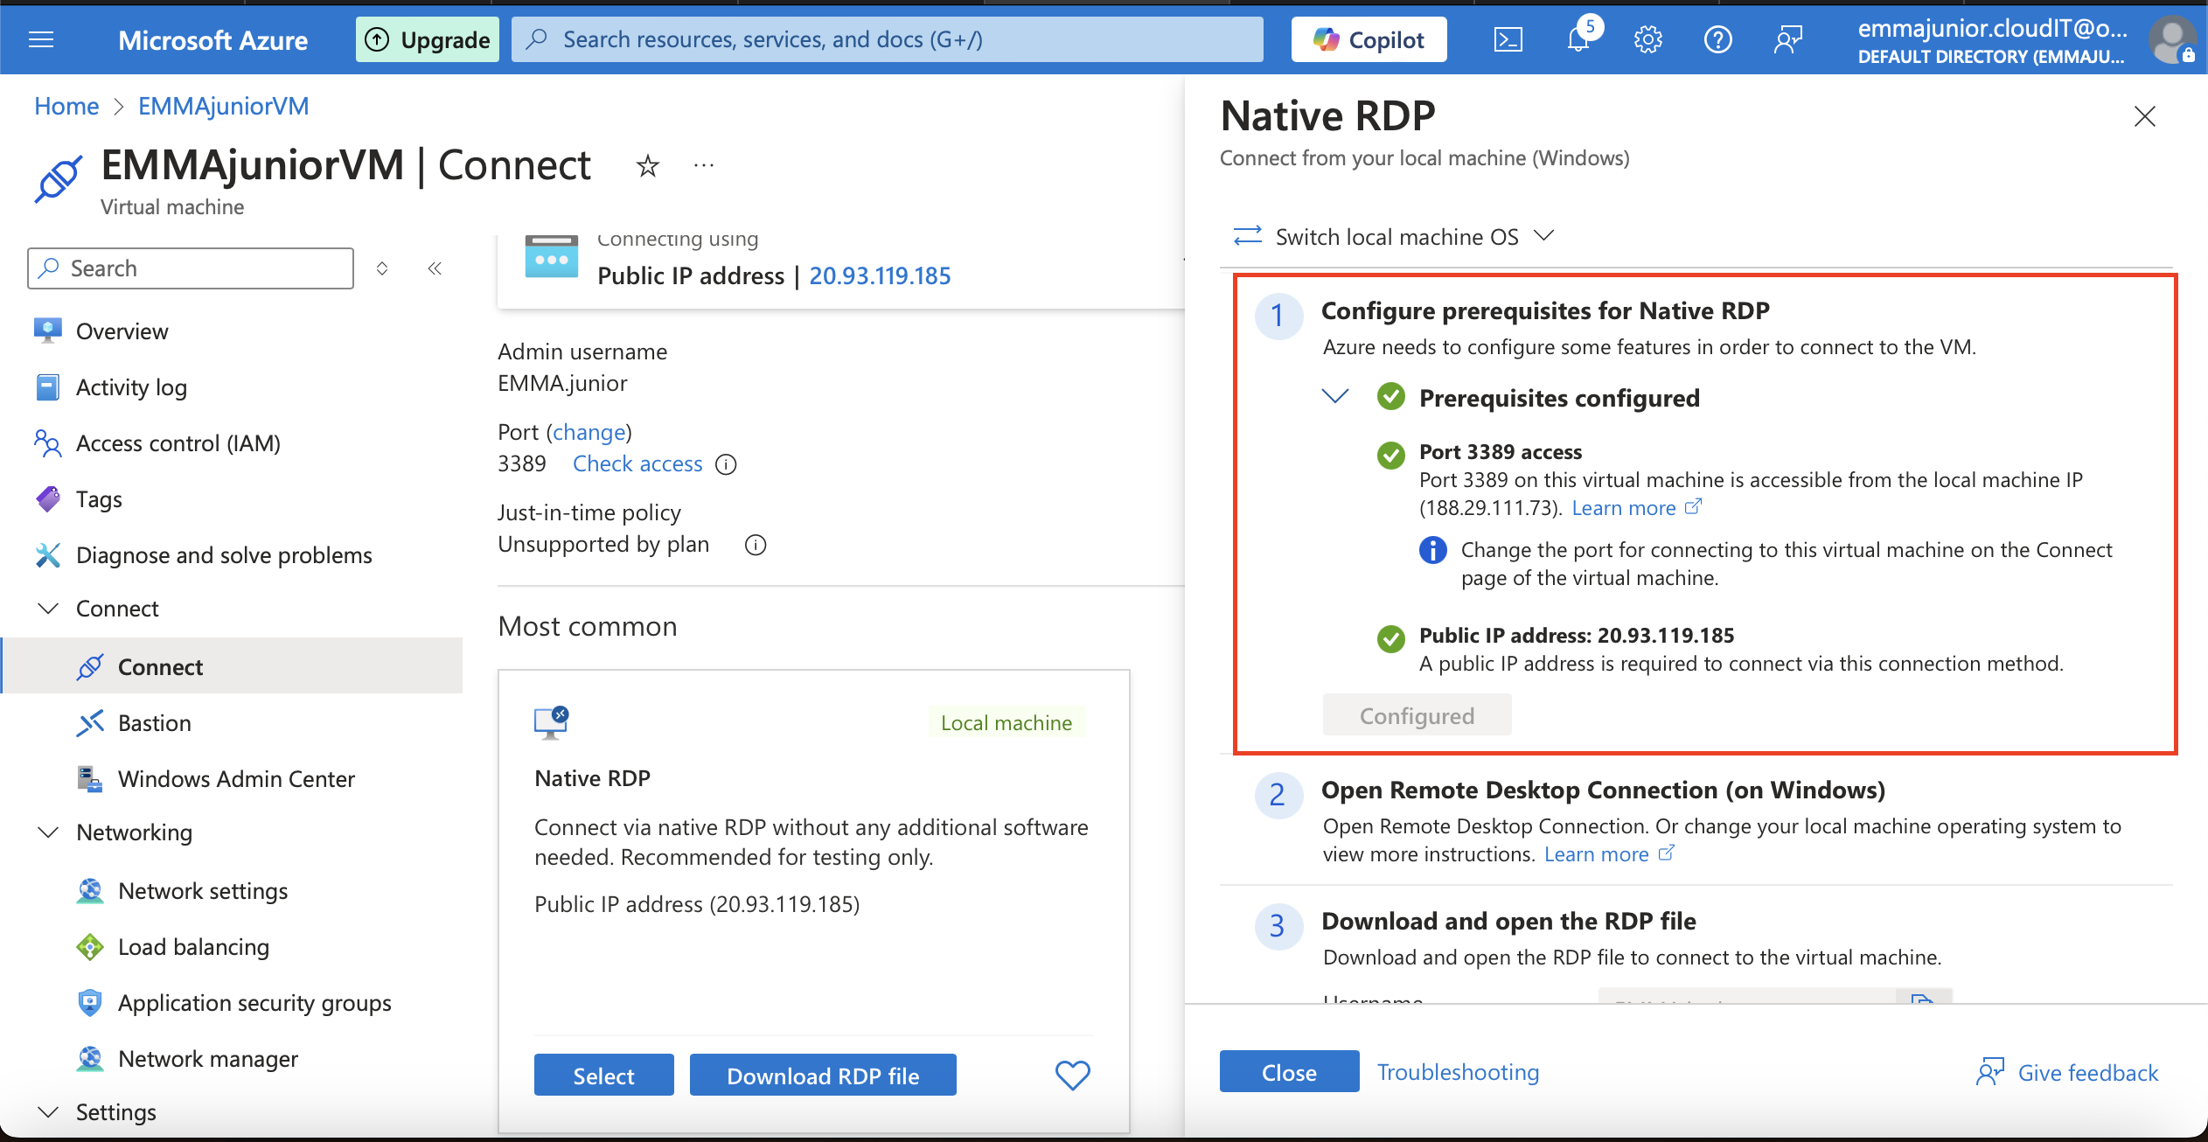2208x1142 pixels.
Task: Click the info icon next to Check access
Action: click(x=726, y=464)
